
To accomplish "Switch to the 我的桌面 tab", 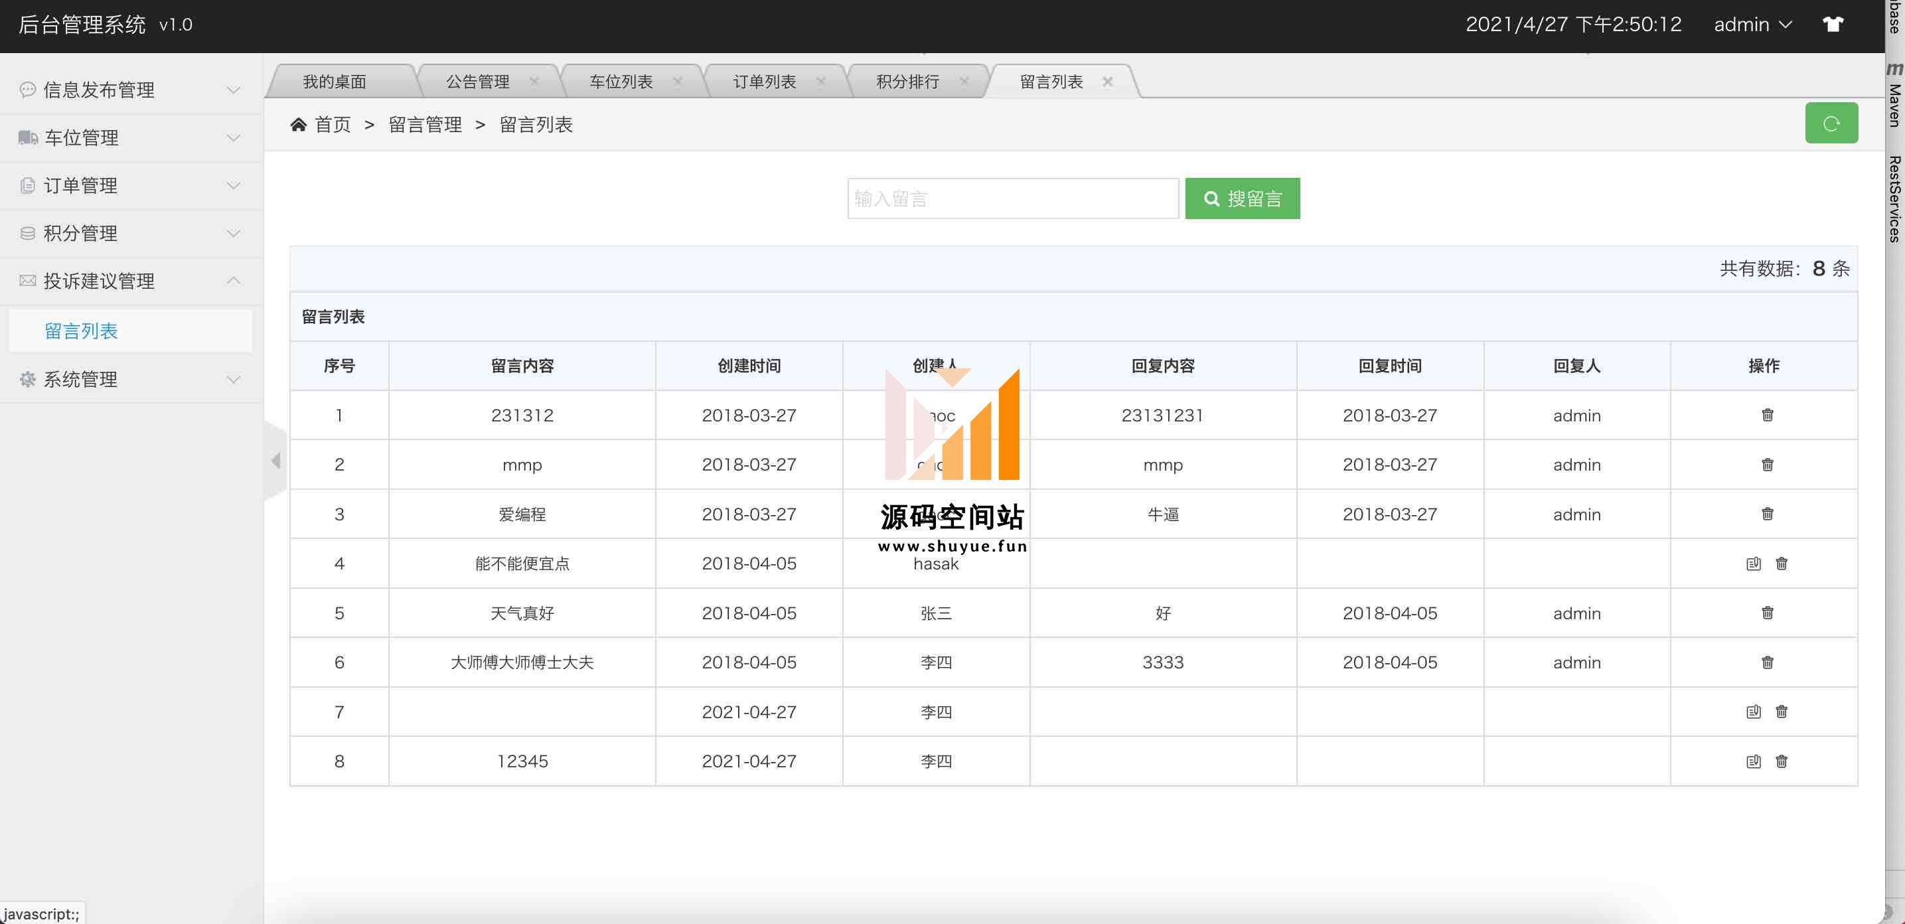I will click(335, 82).
